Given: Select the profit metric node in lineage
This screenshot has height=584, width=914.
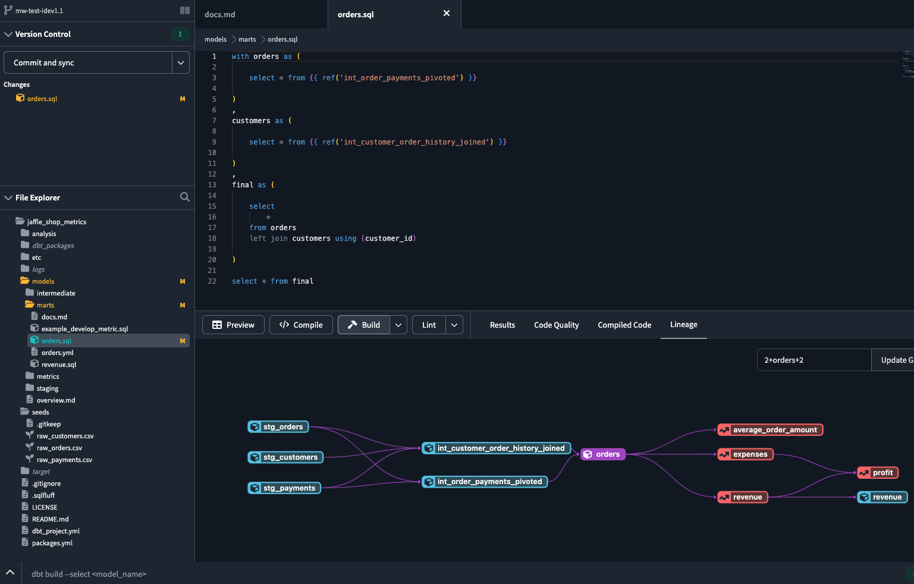Looking at the screenshot, I should pyautogui.click(x=878, y=472).
